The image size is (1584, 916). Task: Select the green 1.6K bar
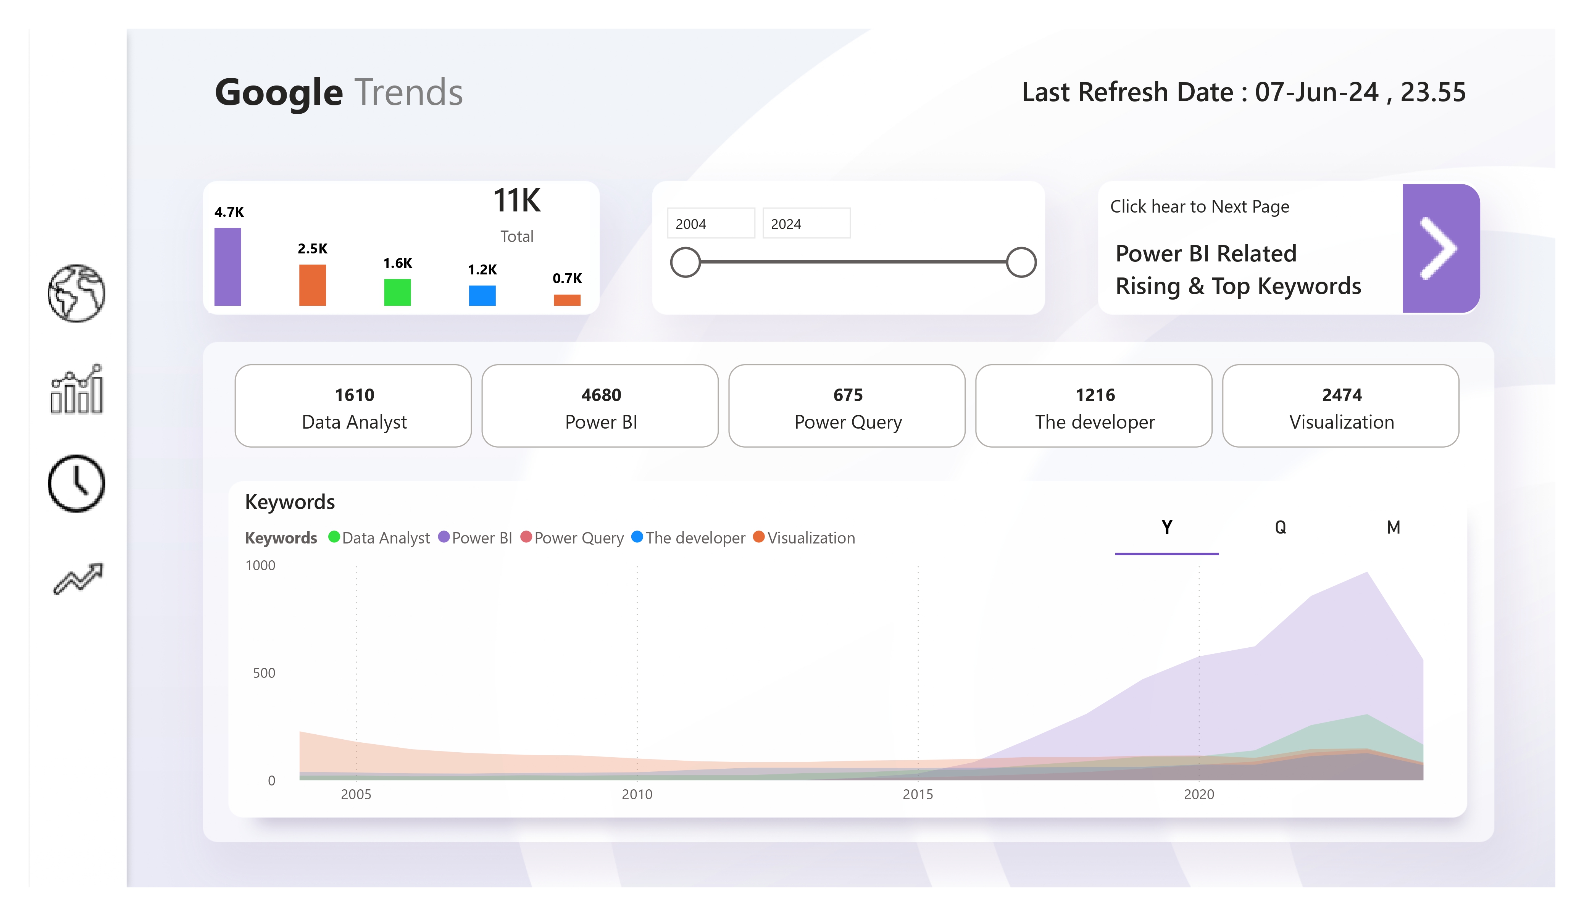397,292
